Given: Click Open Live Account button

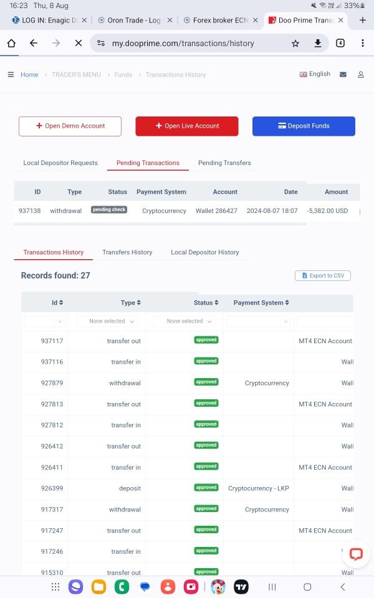Looking at the screenshot, I should [x=187, y=126].
